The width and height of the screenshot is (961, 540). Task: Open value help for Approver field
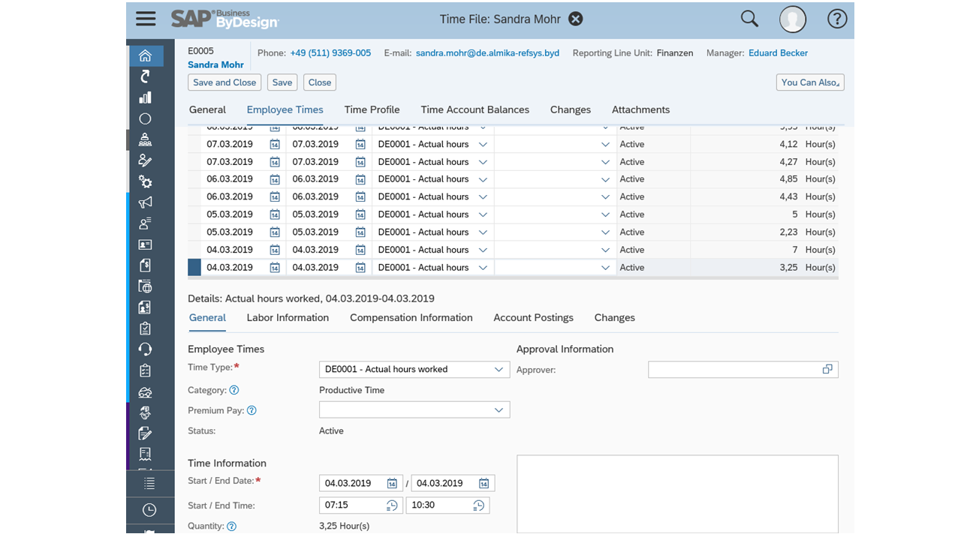(827, 369)
